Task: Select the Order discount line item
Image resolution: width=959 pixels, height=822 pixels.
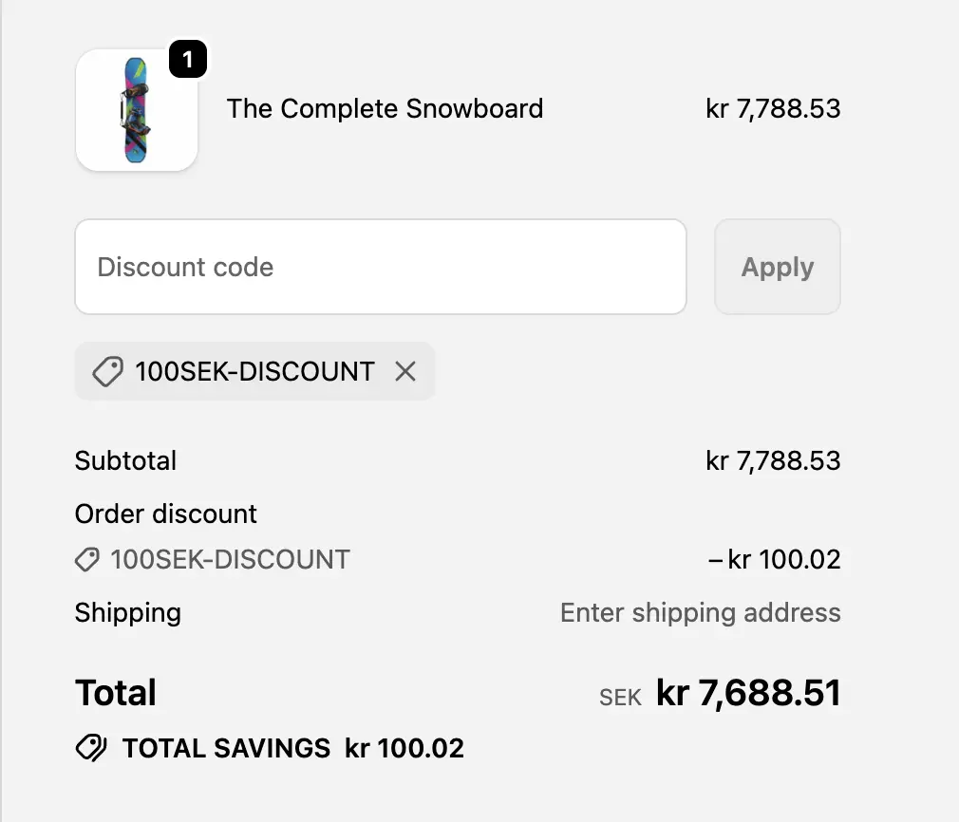Action: click(165, 514)
